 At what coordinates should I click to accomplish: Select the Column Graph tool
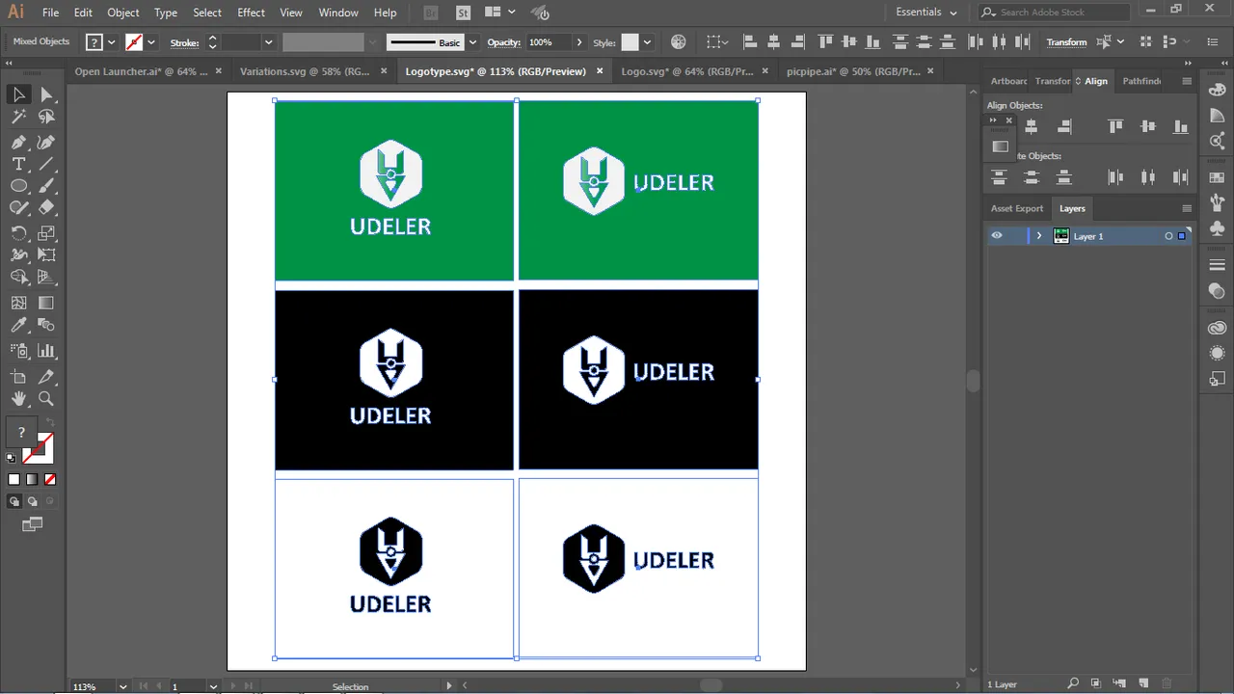(46, 351)
